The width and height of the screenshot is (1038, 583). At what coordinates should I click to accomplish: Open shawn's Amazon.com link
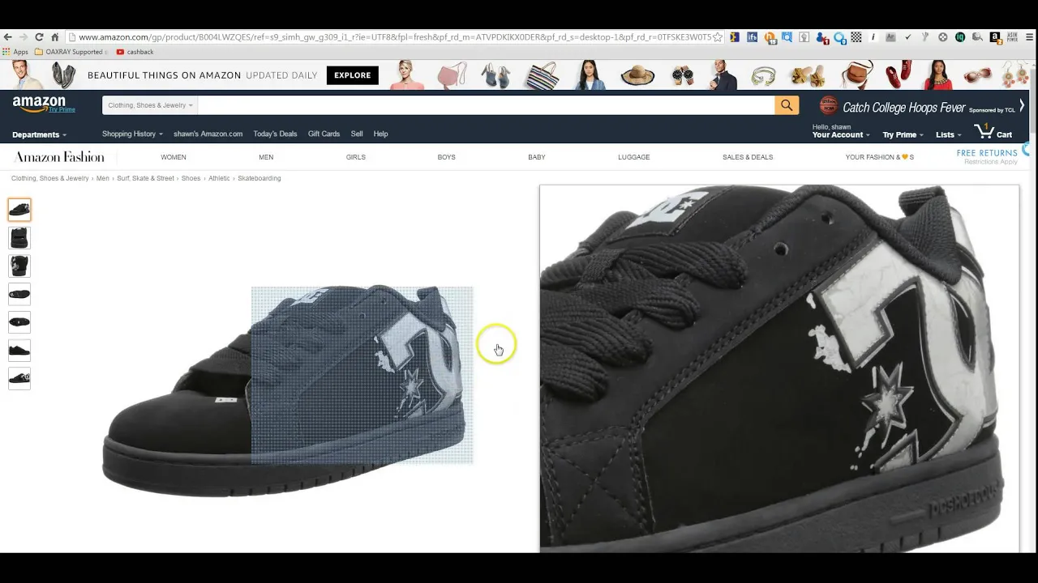click(x=208, y=134)
